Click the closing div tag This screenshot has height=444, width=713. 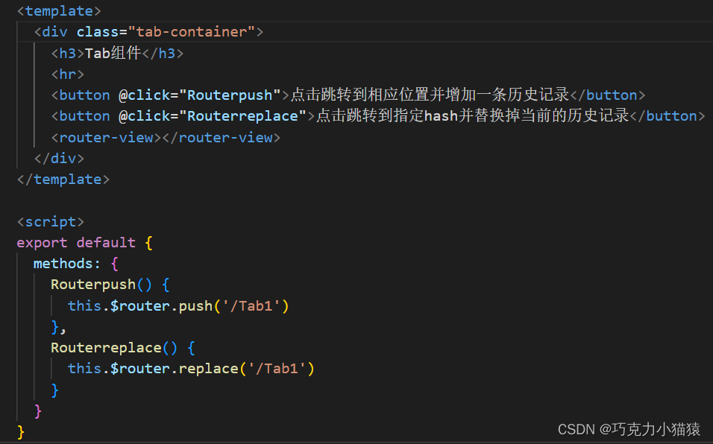[x=59, y=158]
